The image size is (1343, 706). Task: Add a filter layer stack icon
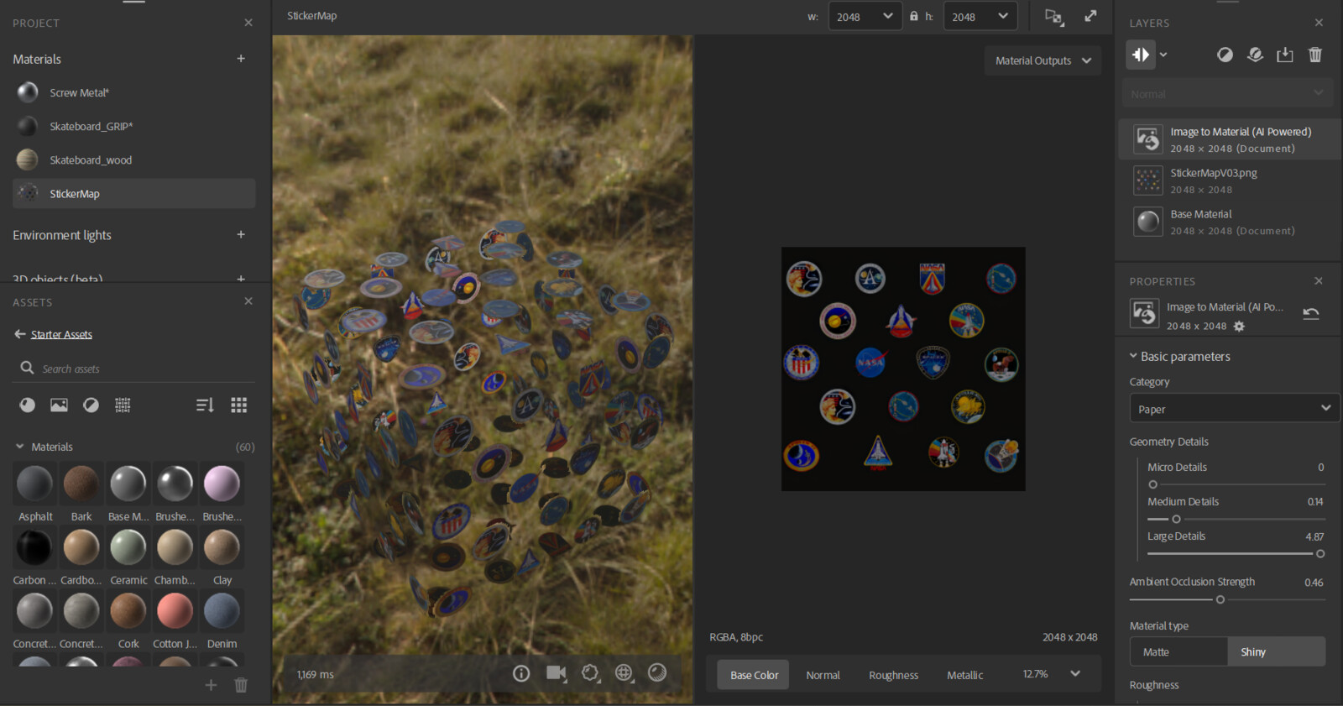(1256, 55)
